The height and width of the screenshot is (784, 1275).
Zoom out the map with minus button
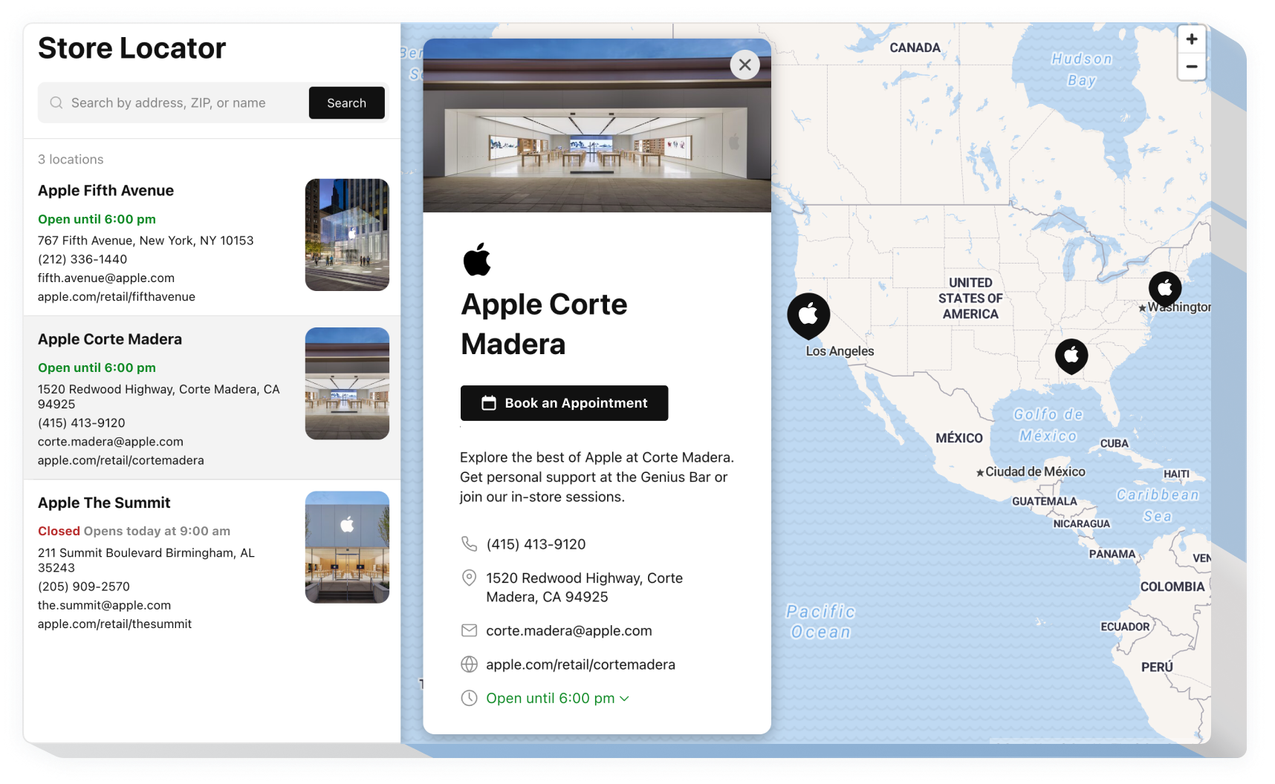1192,66
